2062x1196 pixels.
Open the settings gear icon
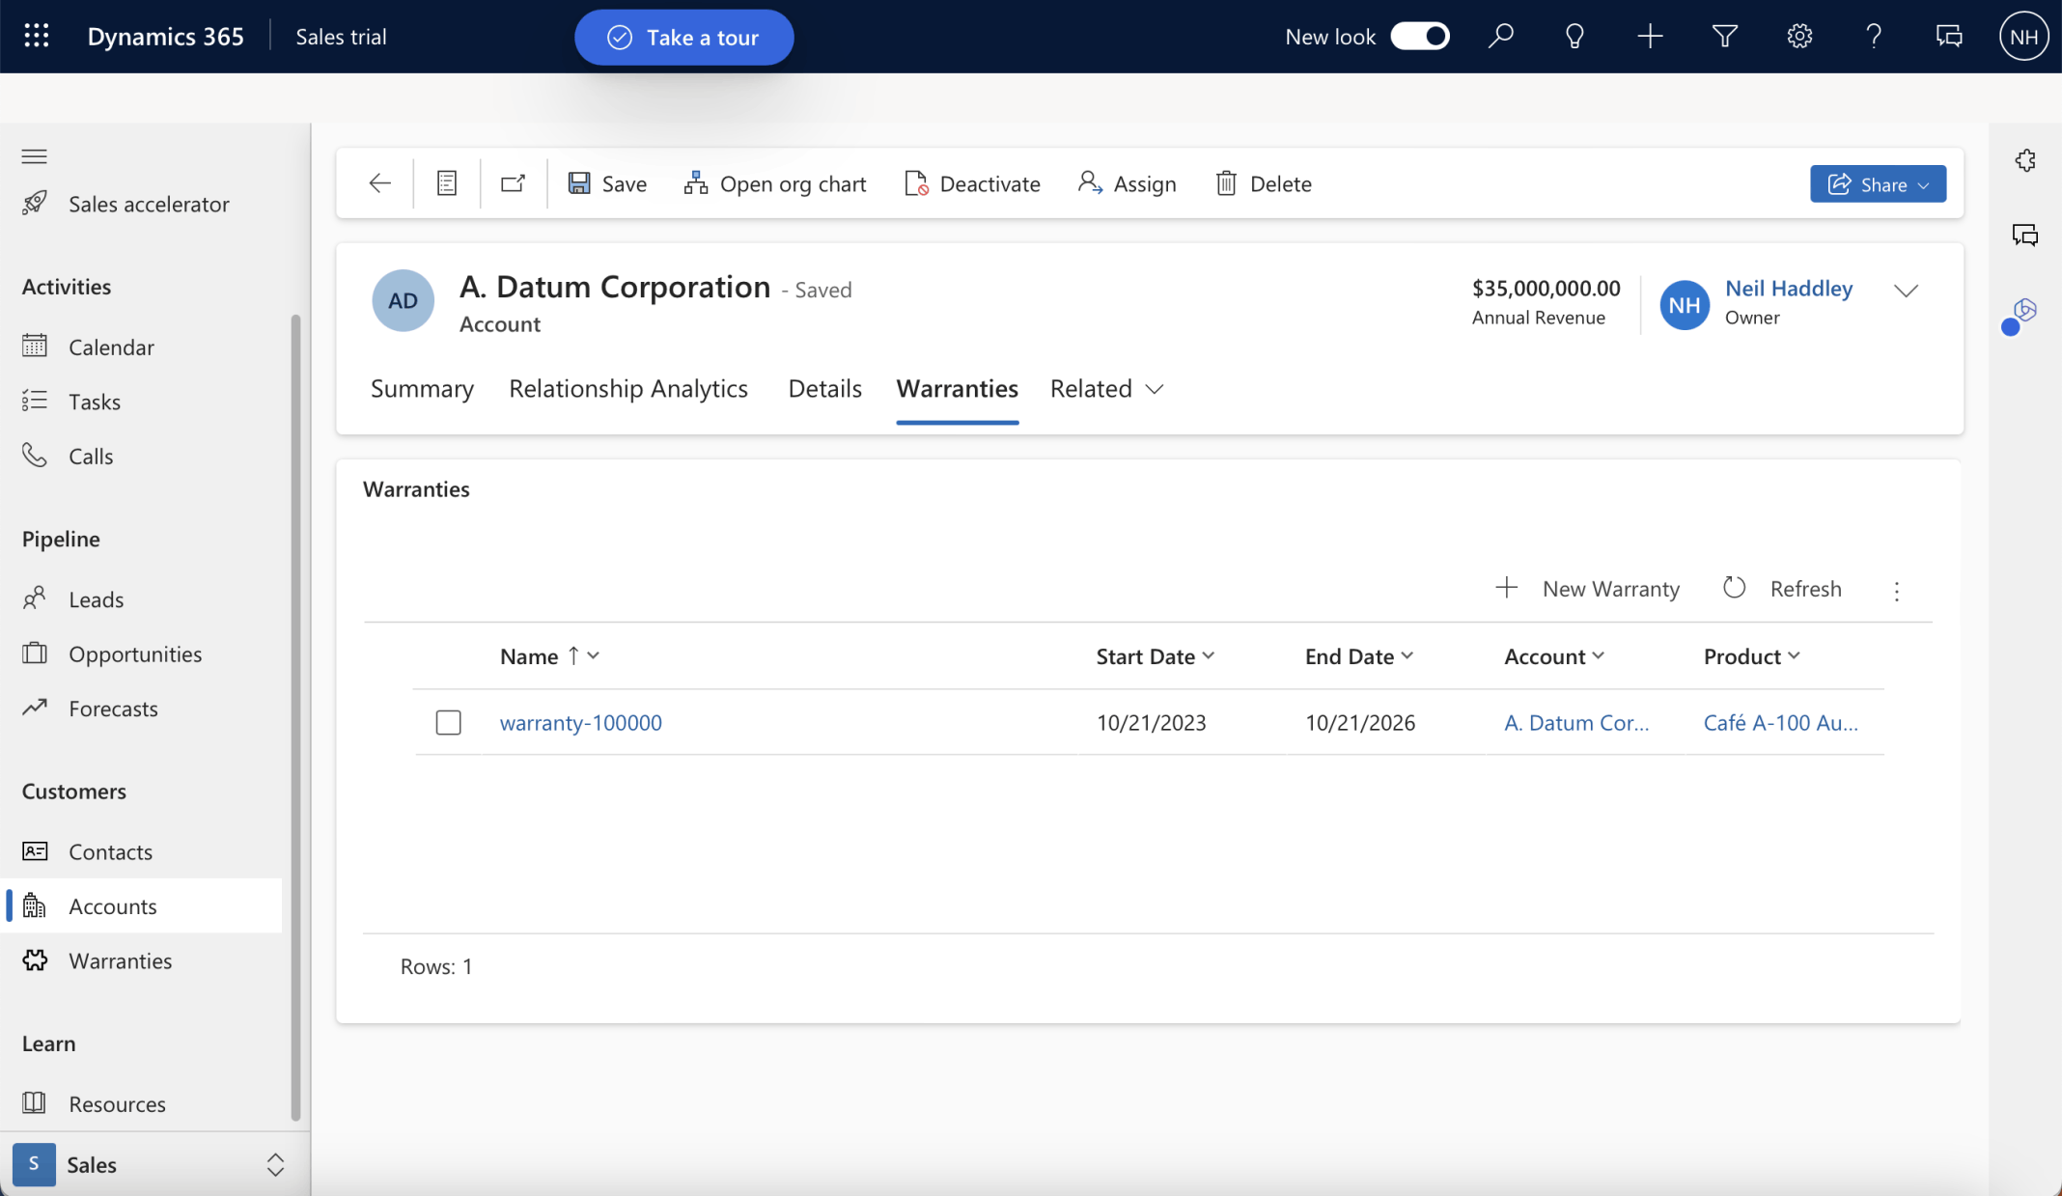pos(1798,37)
